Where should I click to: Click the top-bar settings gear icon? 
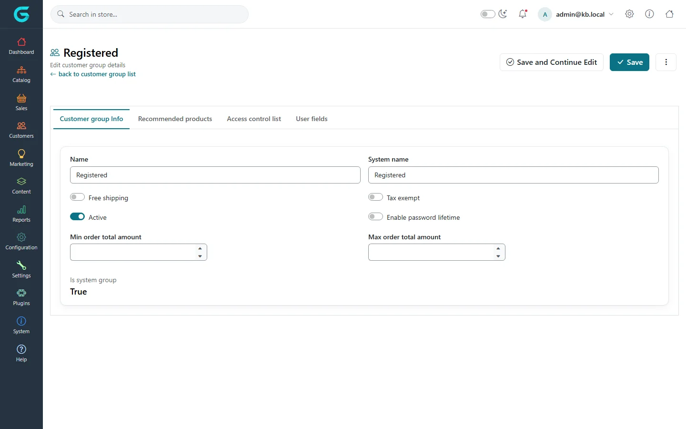tap(629, 14)
